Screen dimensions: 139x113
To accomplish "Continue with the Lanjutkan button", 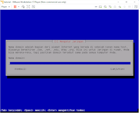I will click(117, 69).
